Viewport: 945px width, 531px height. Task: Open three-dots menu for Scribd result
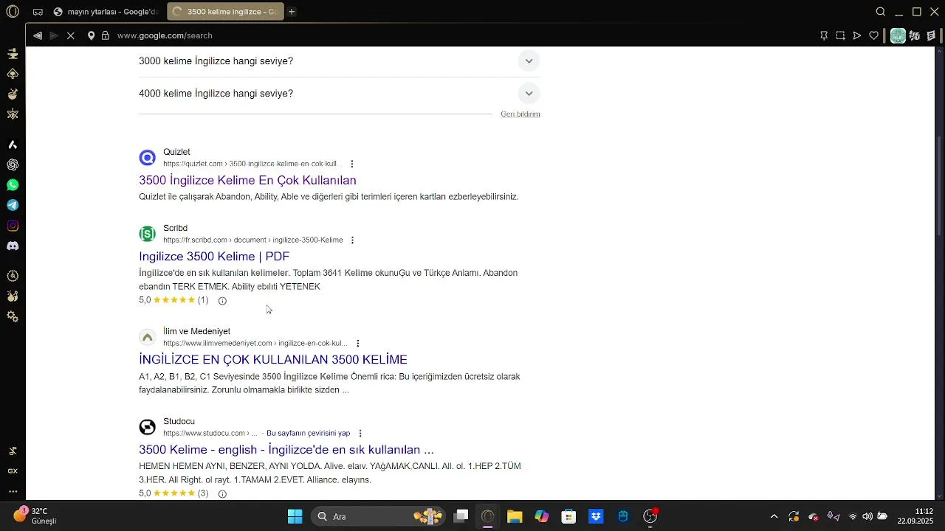(x=352, y=240)
